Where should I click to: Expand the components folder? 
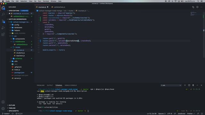pyautogui.click(x=20, y=39)
